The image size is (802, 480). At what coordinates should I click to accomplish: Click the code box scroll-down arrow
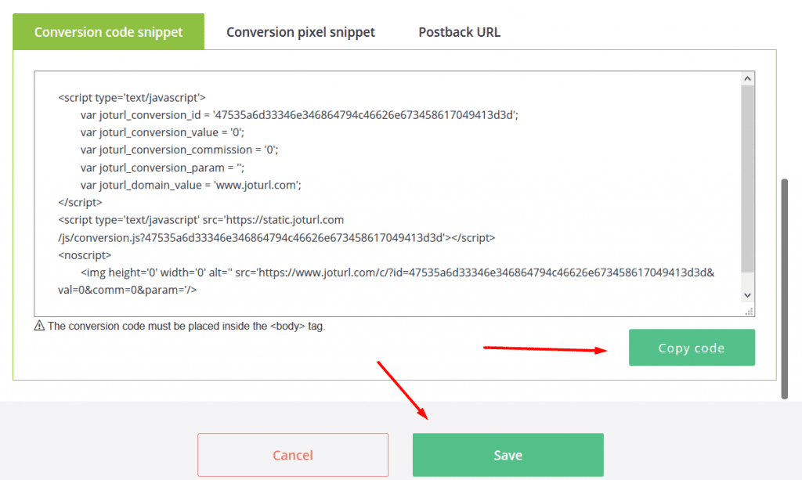pyautogui.click(x=747, y=295)
